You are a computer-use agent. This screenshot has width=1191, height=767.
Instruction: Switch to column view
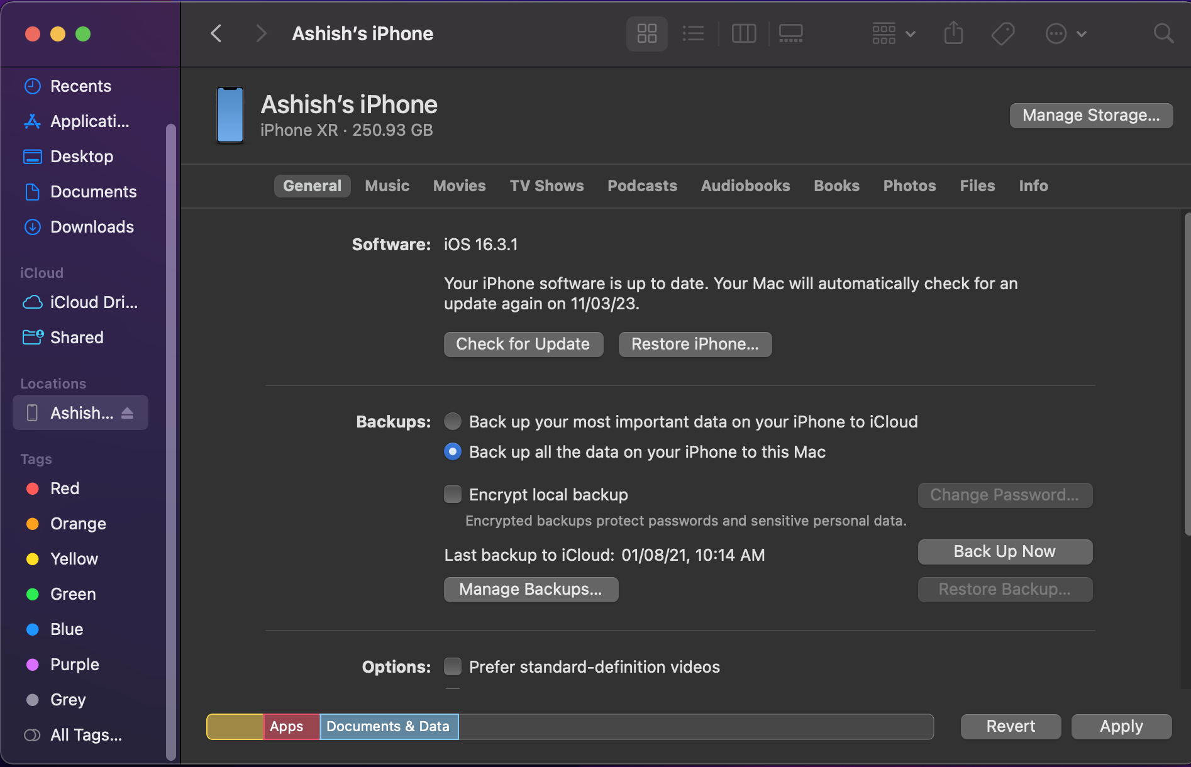click(744, 33)
